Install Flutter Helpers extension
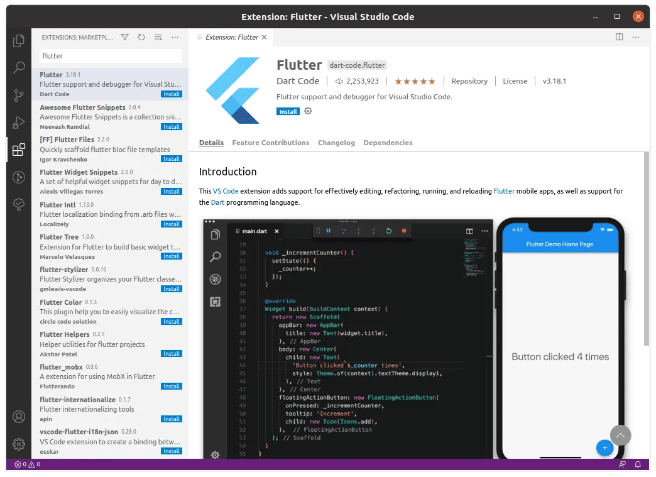This screenshot has width=656, height=477. 172,354
